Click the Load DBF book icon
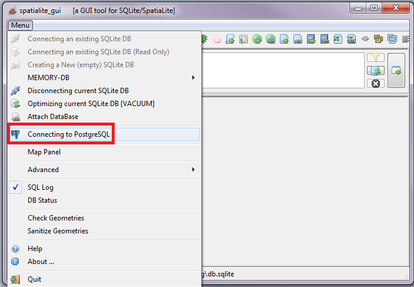Viewport: 414px width, 287px height. 311,39
